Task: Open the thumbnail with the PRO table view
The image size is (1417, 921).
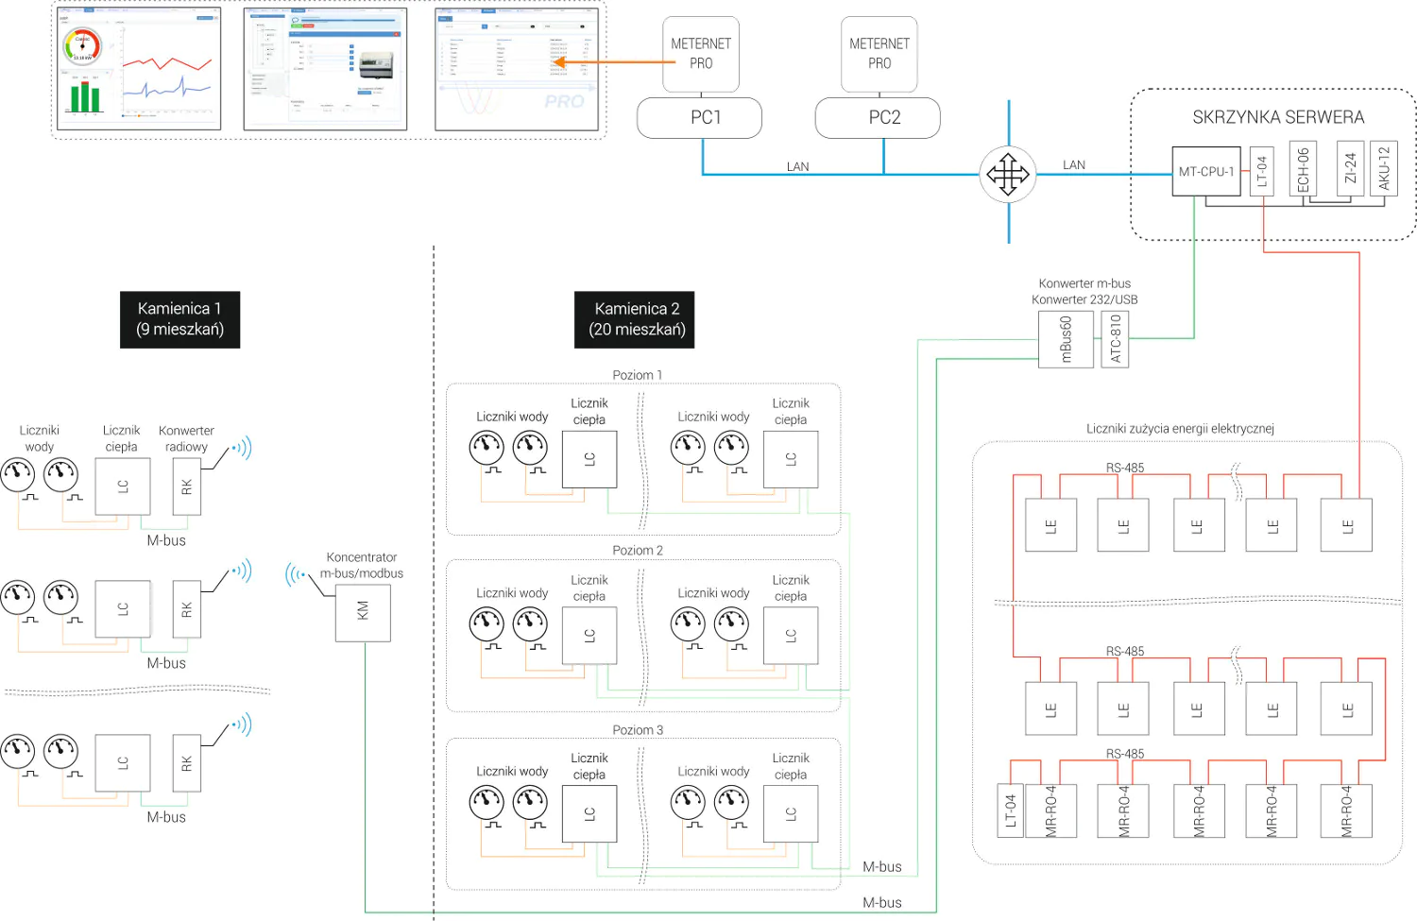Action: [517, 70]
